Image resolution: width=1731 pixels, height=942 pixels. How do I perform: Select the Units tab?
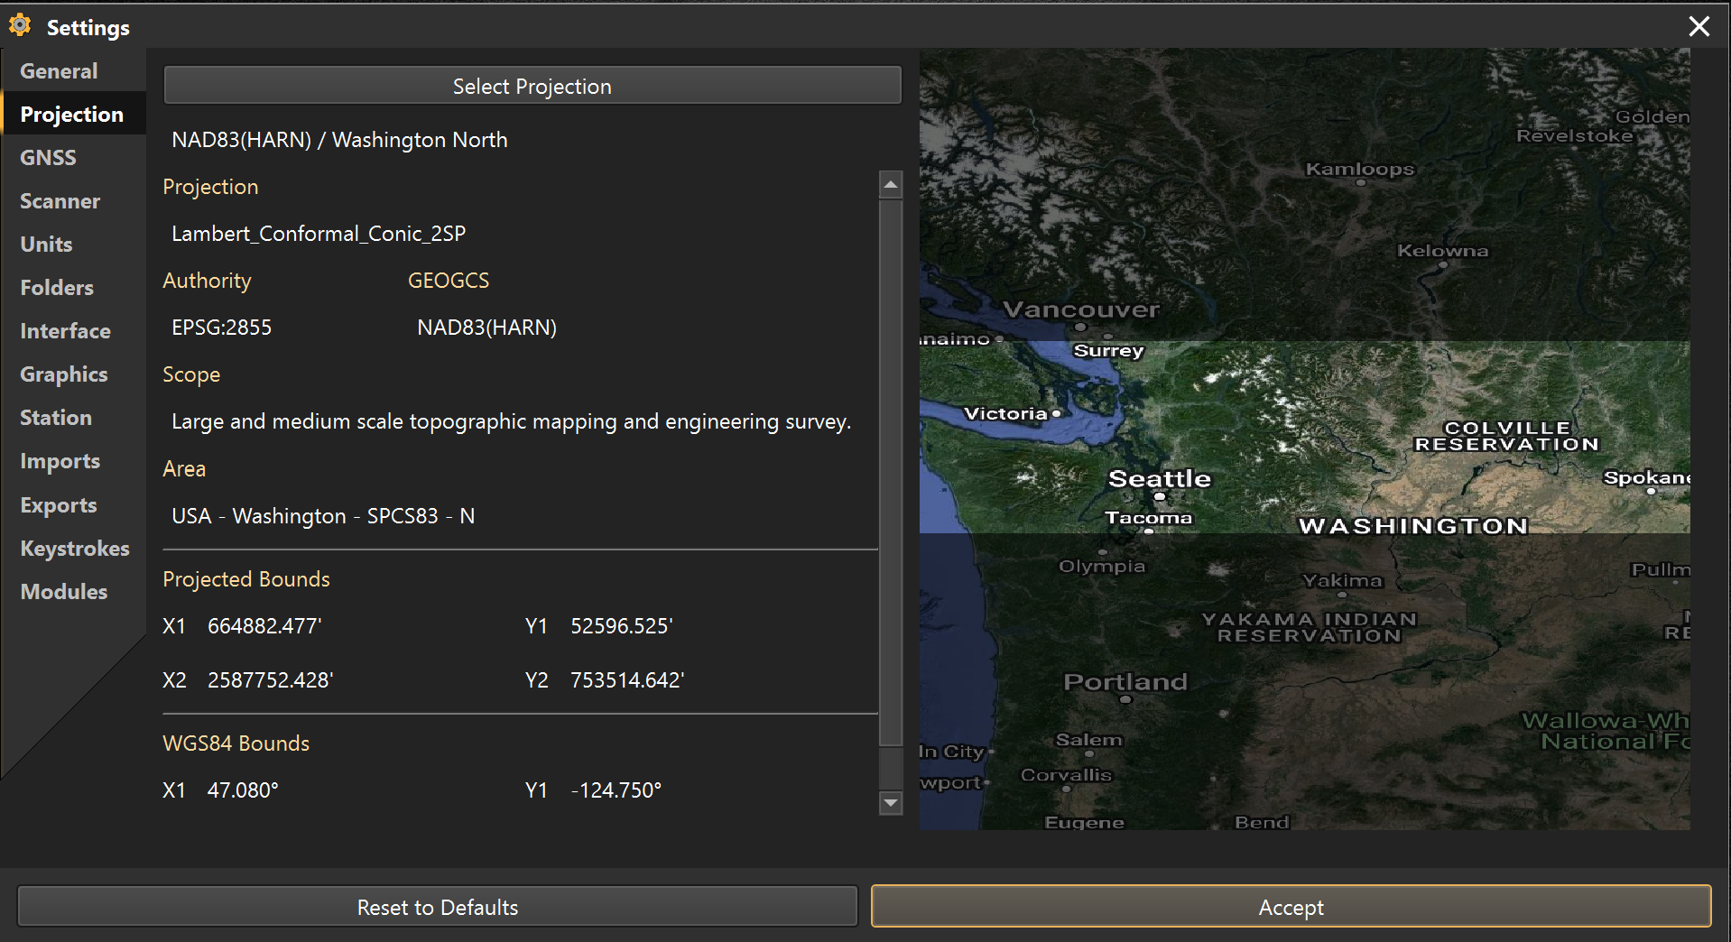(x=46, y=245)
